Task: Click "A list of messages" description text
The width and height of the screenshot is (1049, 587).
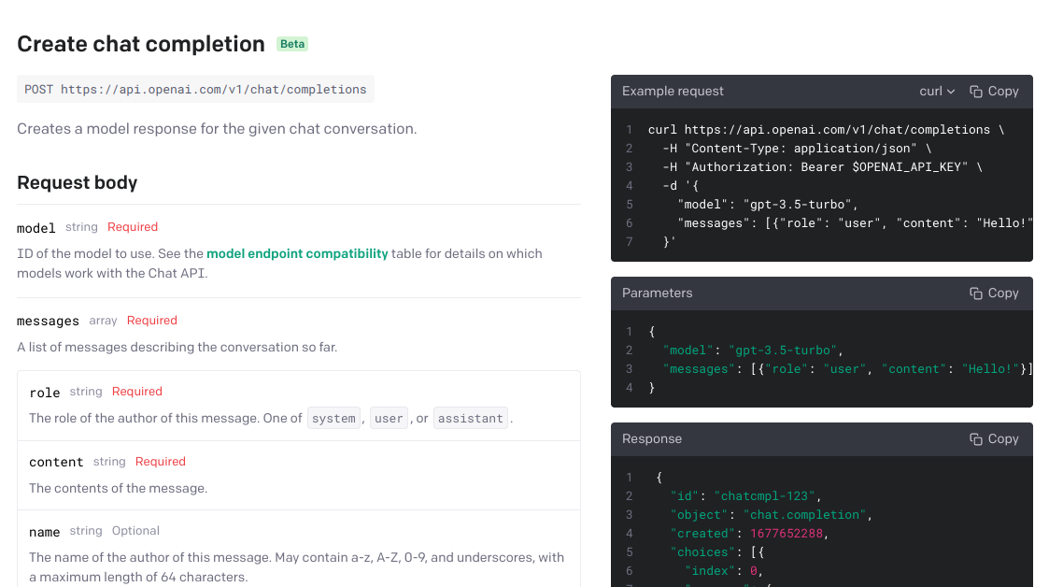Action: [x=177, y=348]
